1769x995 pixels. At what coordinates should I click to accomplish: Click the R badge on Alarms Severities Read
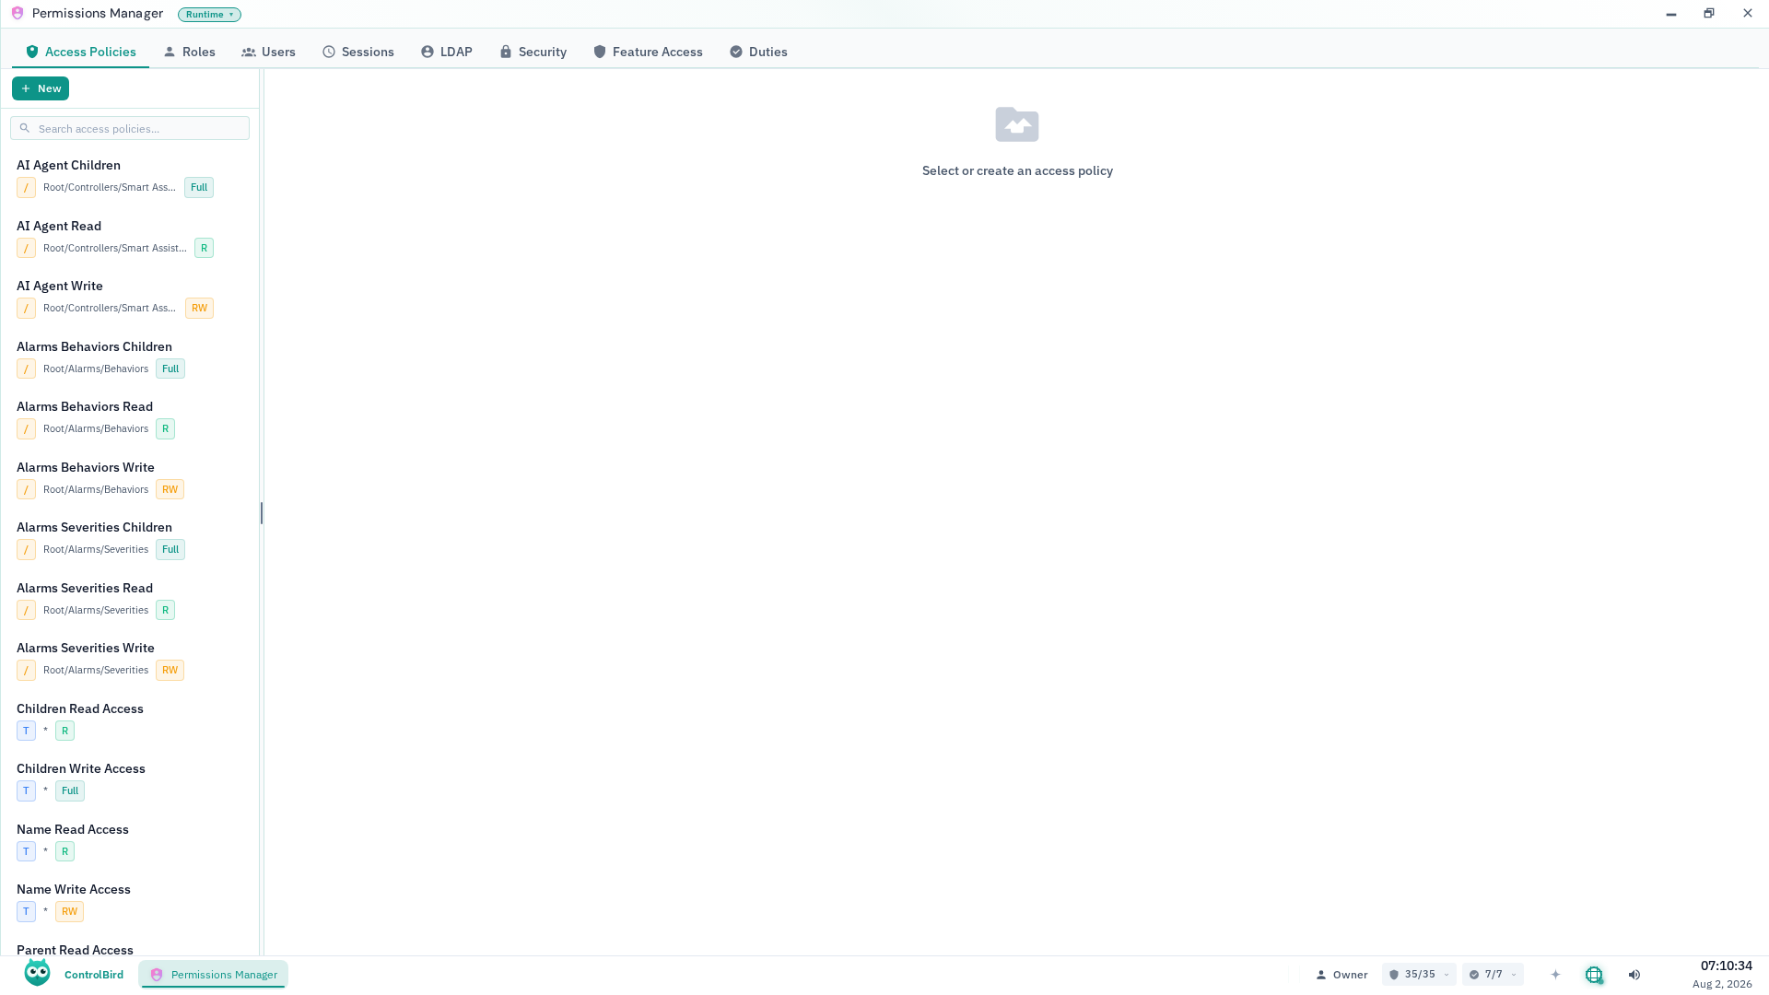pyautogui.click(x=165, y=610)
